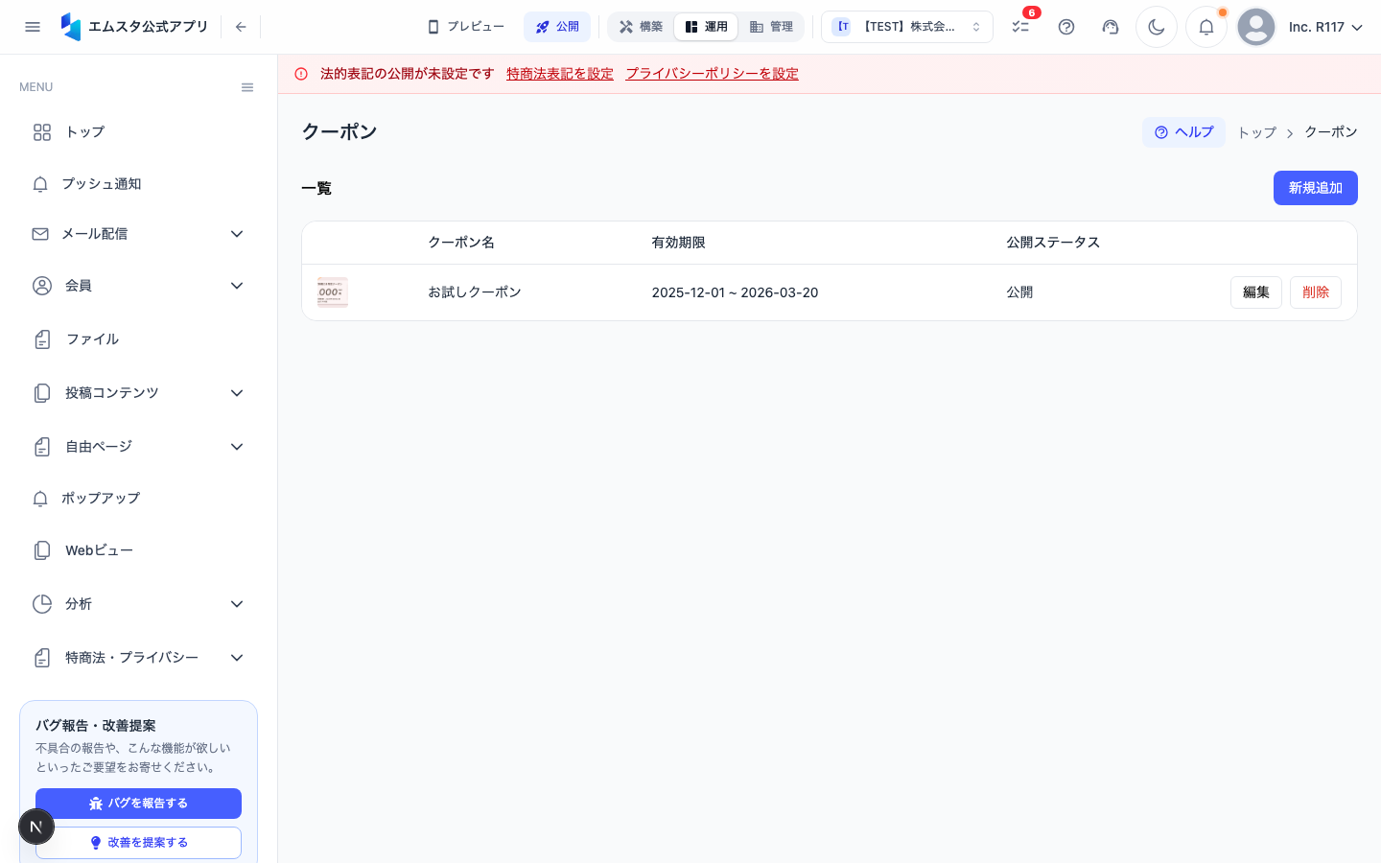The width and height of the screenshot is (1381, 863).
Task: Open the 【TEST】株式会... company selector
Action: [x=907, y=27]
